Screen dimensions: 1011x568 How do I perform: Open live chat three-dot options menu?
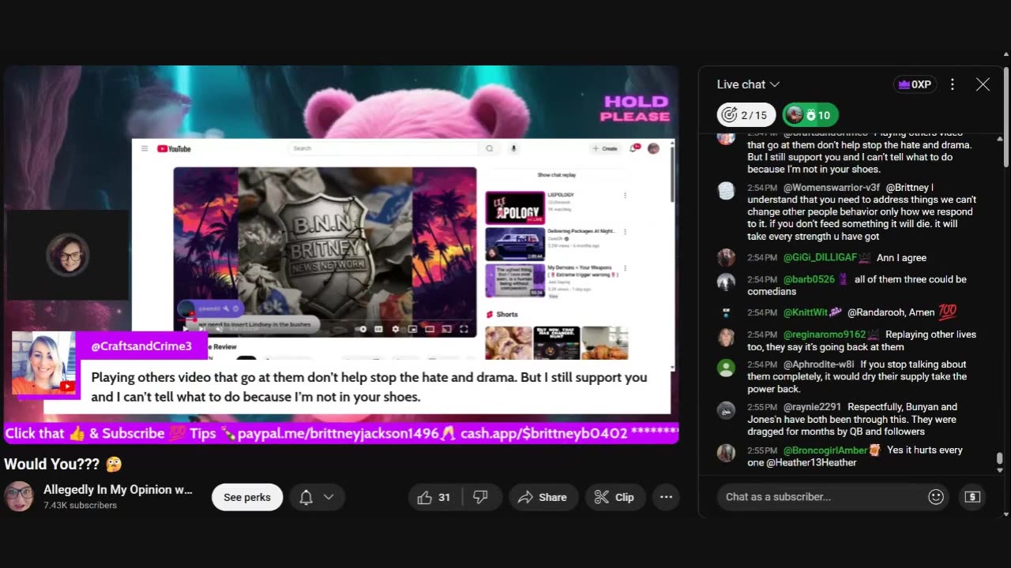(x=953, y=84)
